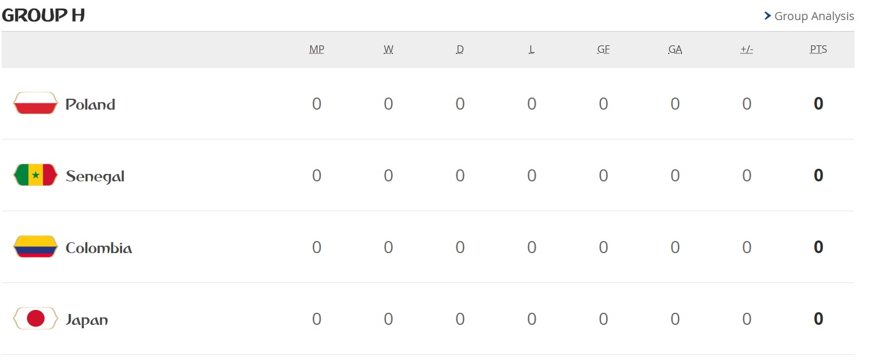The image size is (870, 361).
Task: Click the PTS column header
Action: click(x=818, y=49)
